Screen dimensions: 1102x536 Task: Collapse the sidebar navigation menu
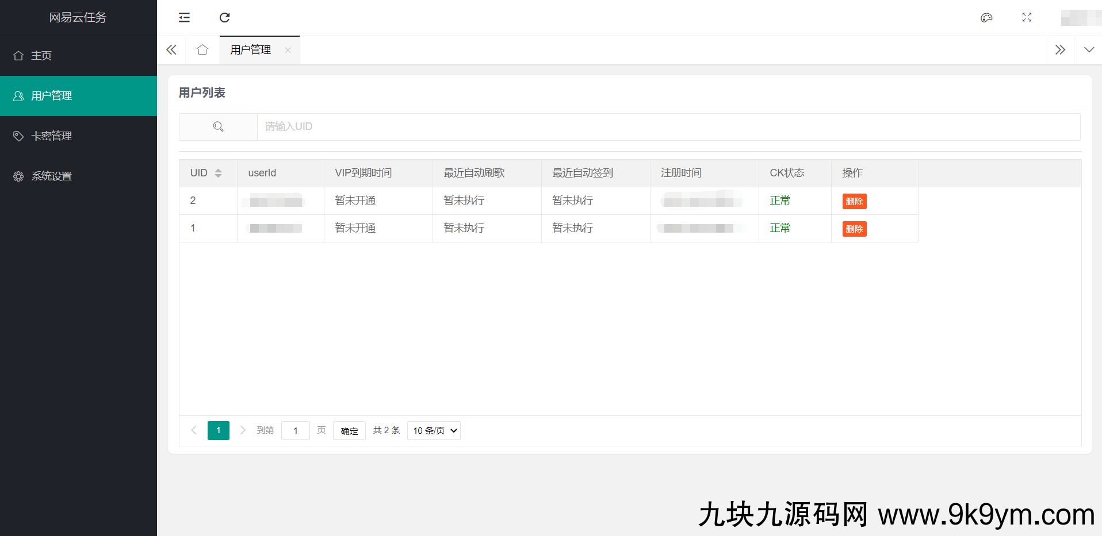click(183, 18)
